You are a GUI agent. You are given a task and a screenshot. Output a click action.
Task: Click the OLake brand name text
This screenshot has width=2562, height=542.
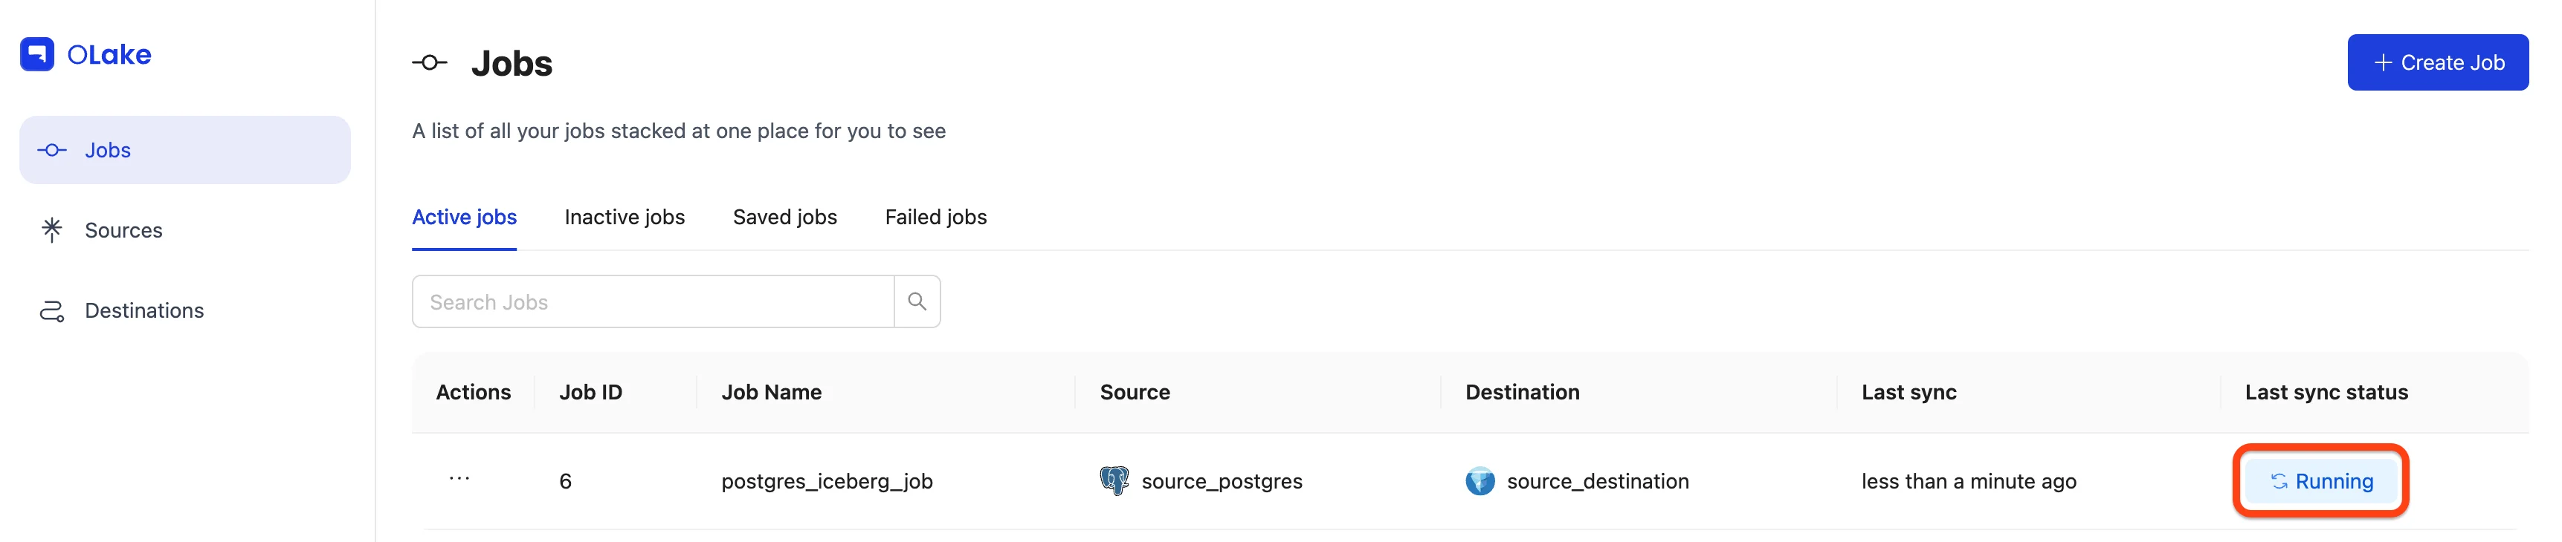109,55
